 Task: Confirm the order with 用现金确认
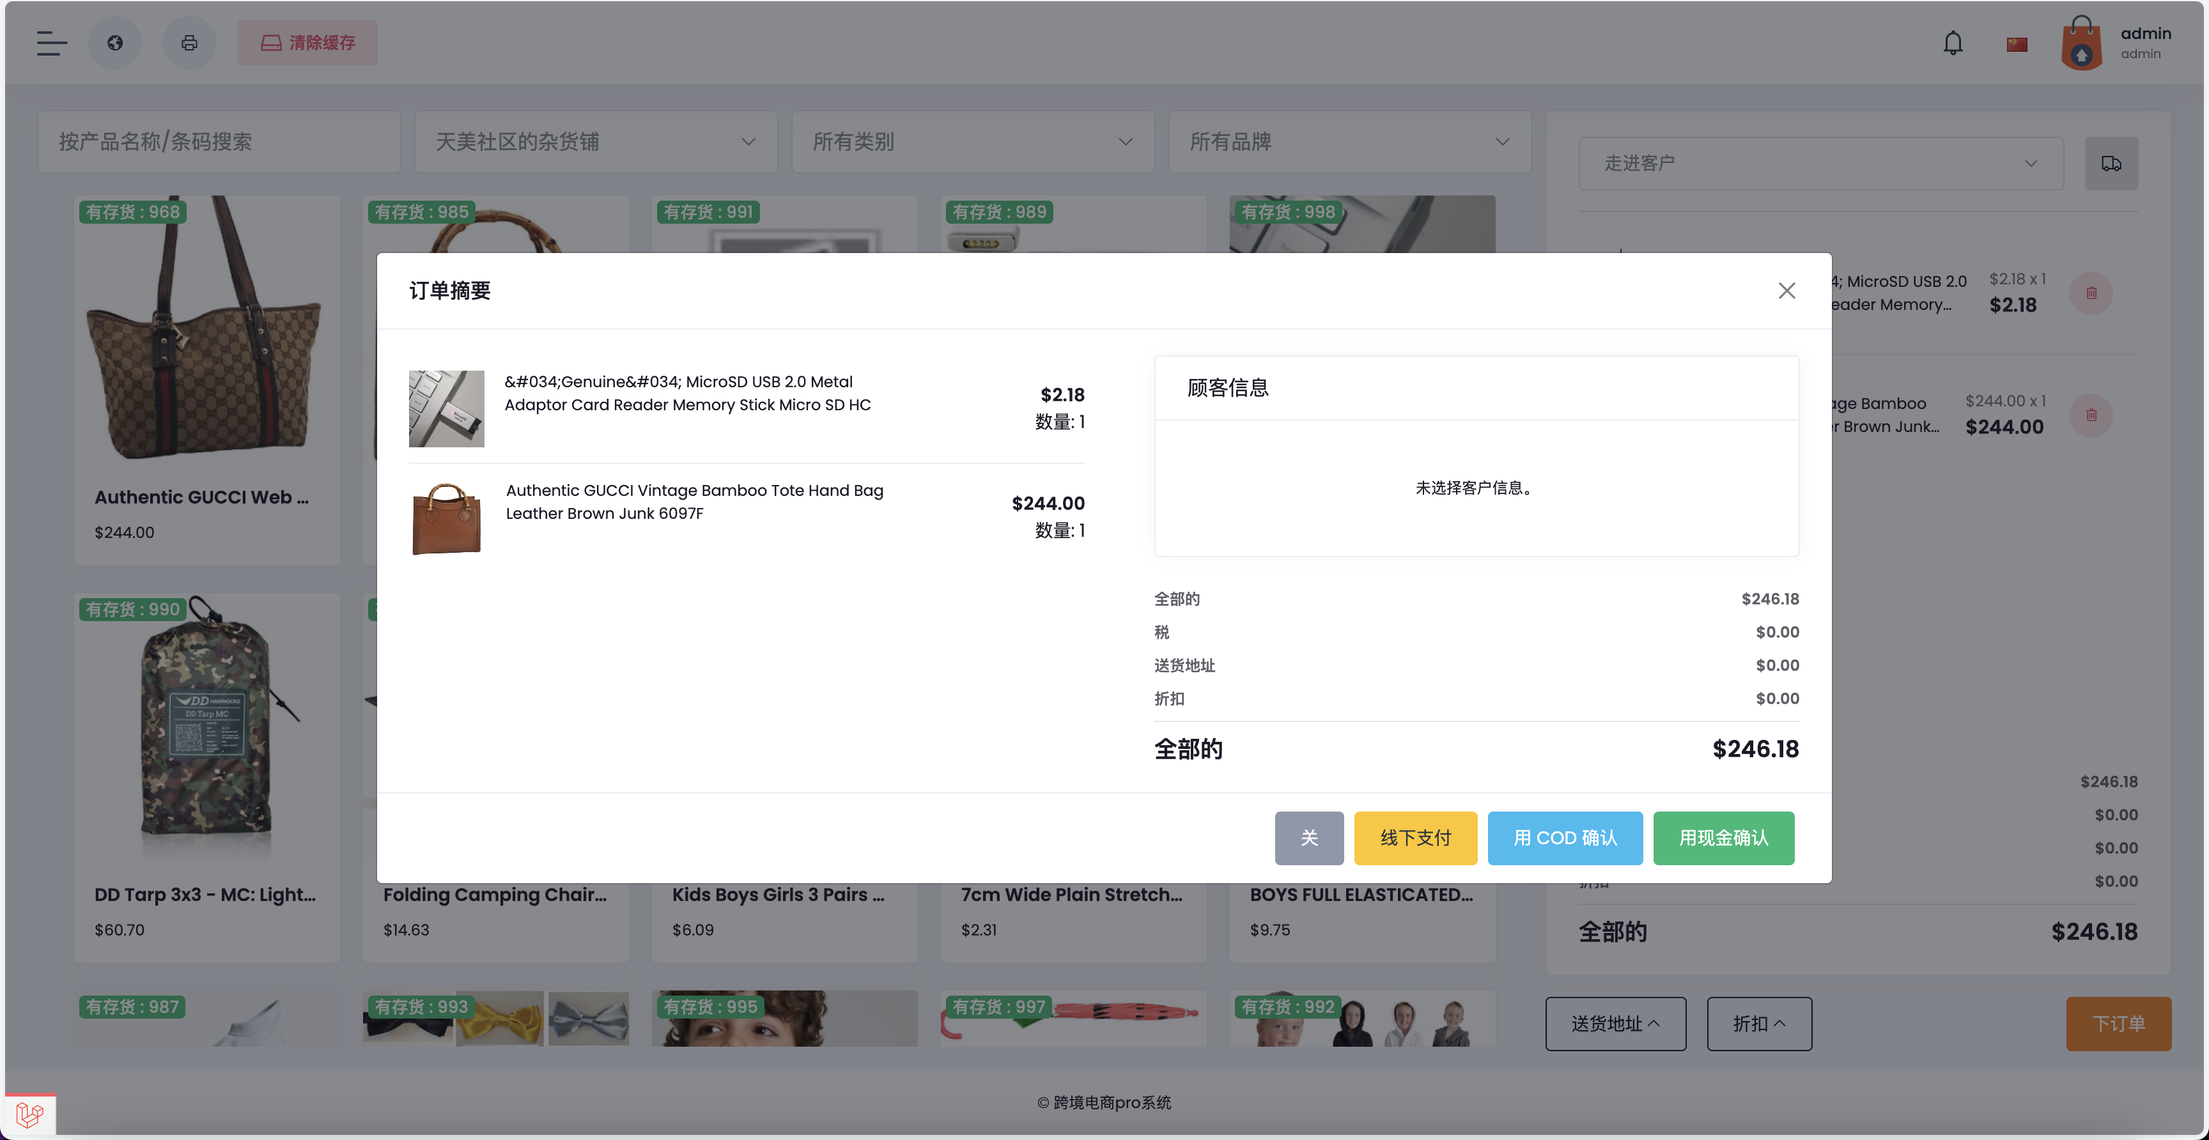click(1724, 838)
